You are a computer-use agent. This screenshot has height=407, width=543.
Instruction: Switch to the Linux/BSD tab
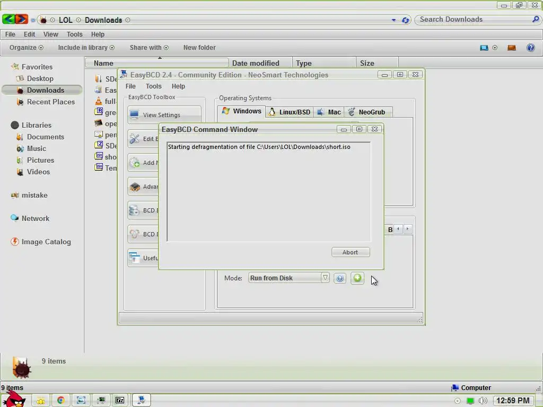pos(290,112)
